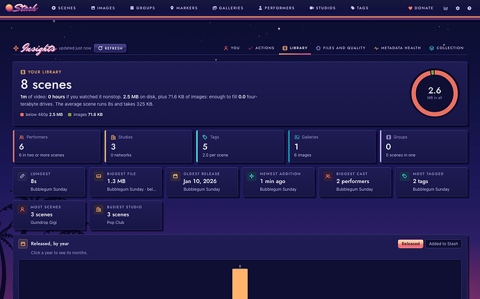Click the below 480p legend swatch
The width and height of the screenshot is (480, 299).
22,115
